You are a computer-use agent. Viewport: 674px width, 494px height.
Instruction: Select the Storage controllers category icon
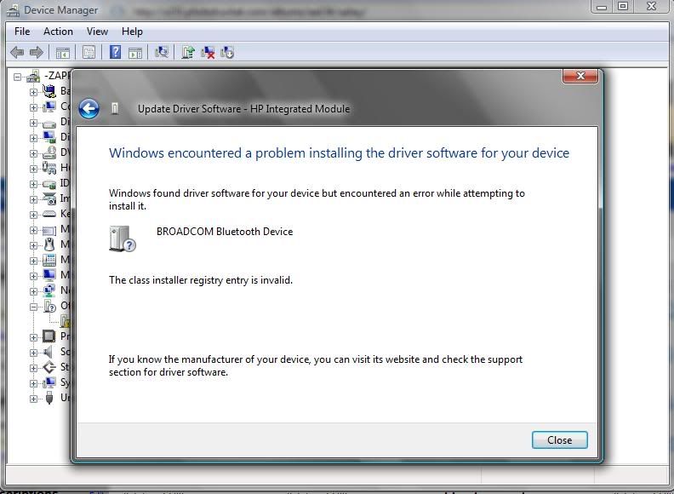click(49, 367)
